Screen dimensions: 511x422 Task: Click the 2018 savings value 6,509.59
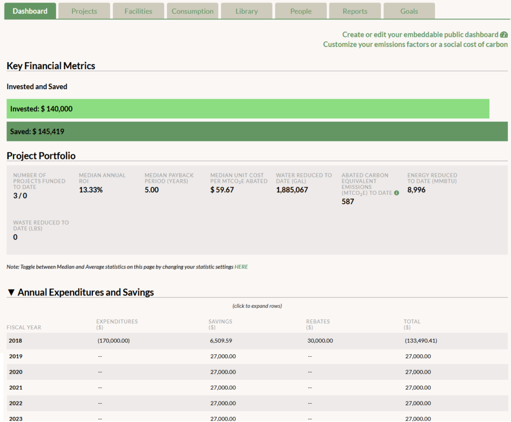tap(221, 341)
